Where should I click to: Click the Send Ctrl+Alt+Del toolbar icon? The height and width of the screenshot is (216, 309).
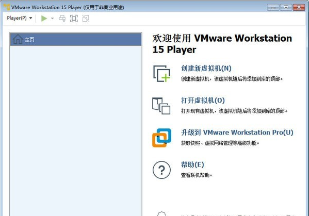(62, 19)
